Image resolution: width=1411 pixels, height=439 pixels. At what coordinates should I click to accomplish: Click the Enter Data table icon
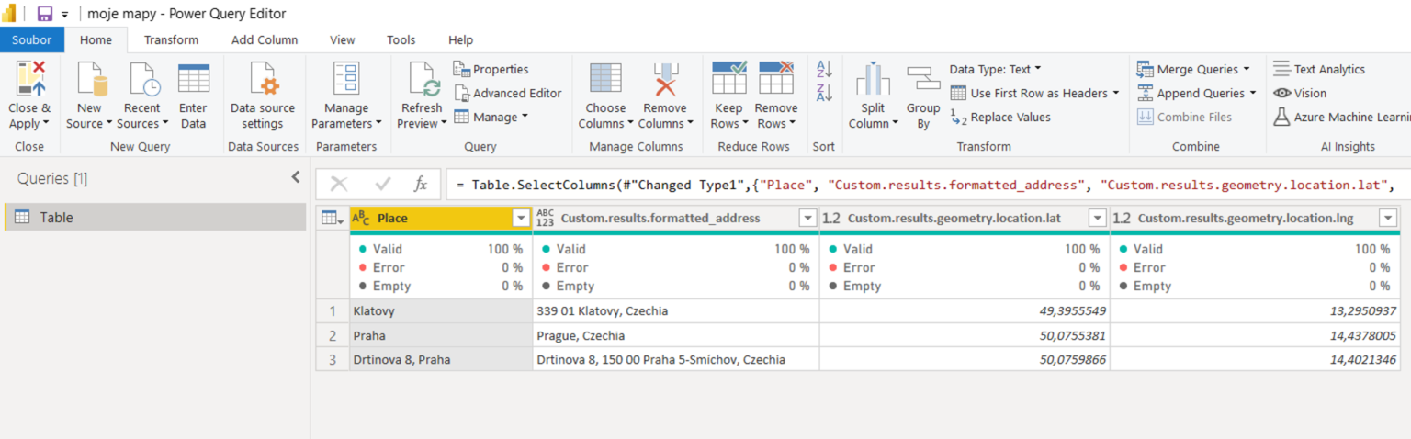click(x=194, y=78)
